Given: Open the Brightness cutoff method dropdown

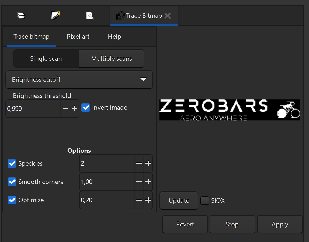Looking at the screenshot, I should [79, 80].
